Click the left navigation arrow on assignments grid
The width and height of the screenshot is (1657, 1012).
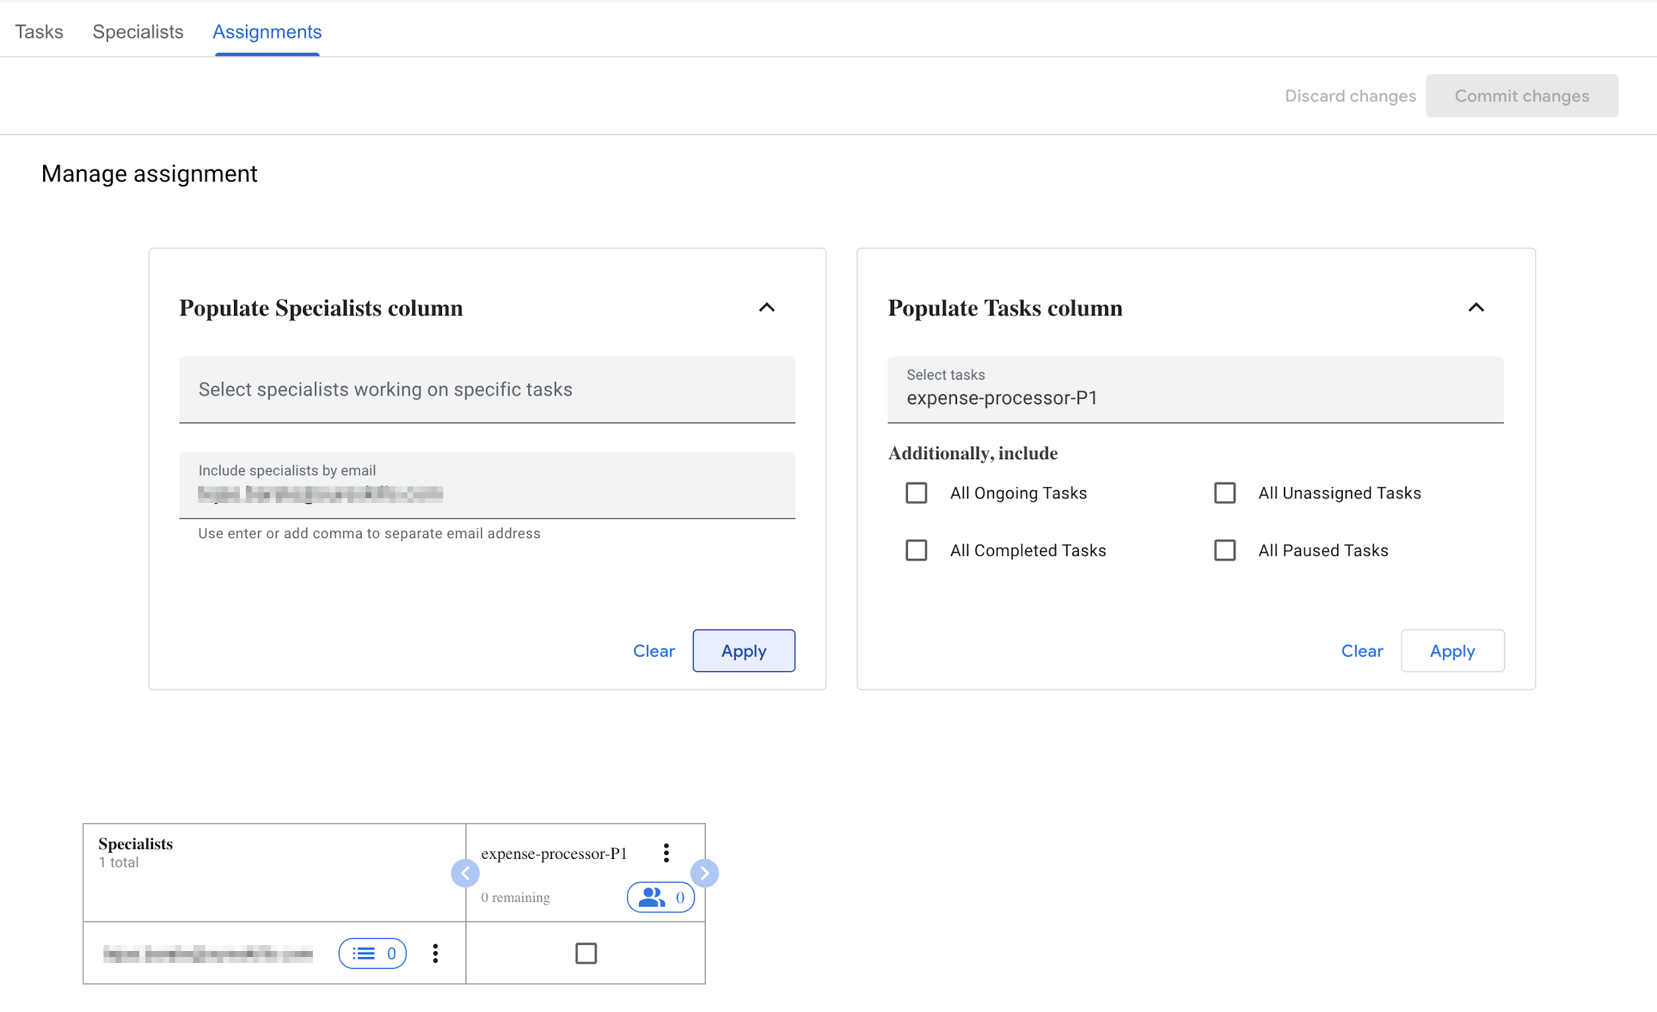(x=464, y=873)
